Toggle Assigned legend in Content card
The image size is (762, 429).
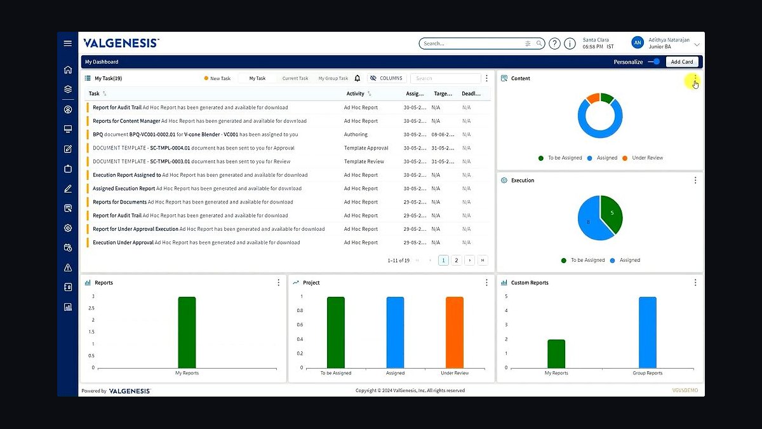point(602,158)
